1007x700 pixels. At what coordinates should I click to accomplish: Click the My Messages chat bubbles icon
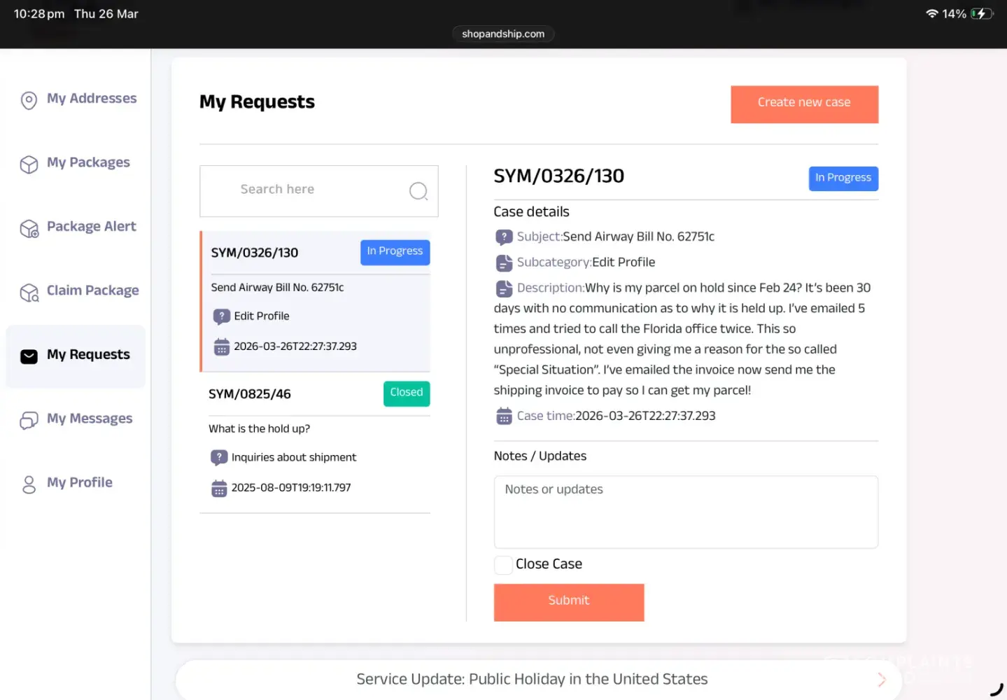(x=29, y=420)
